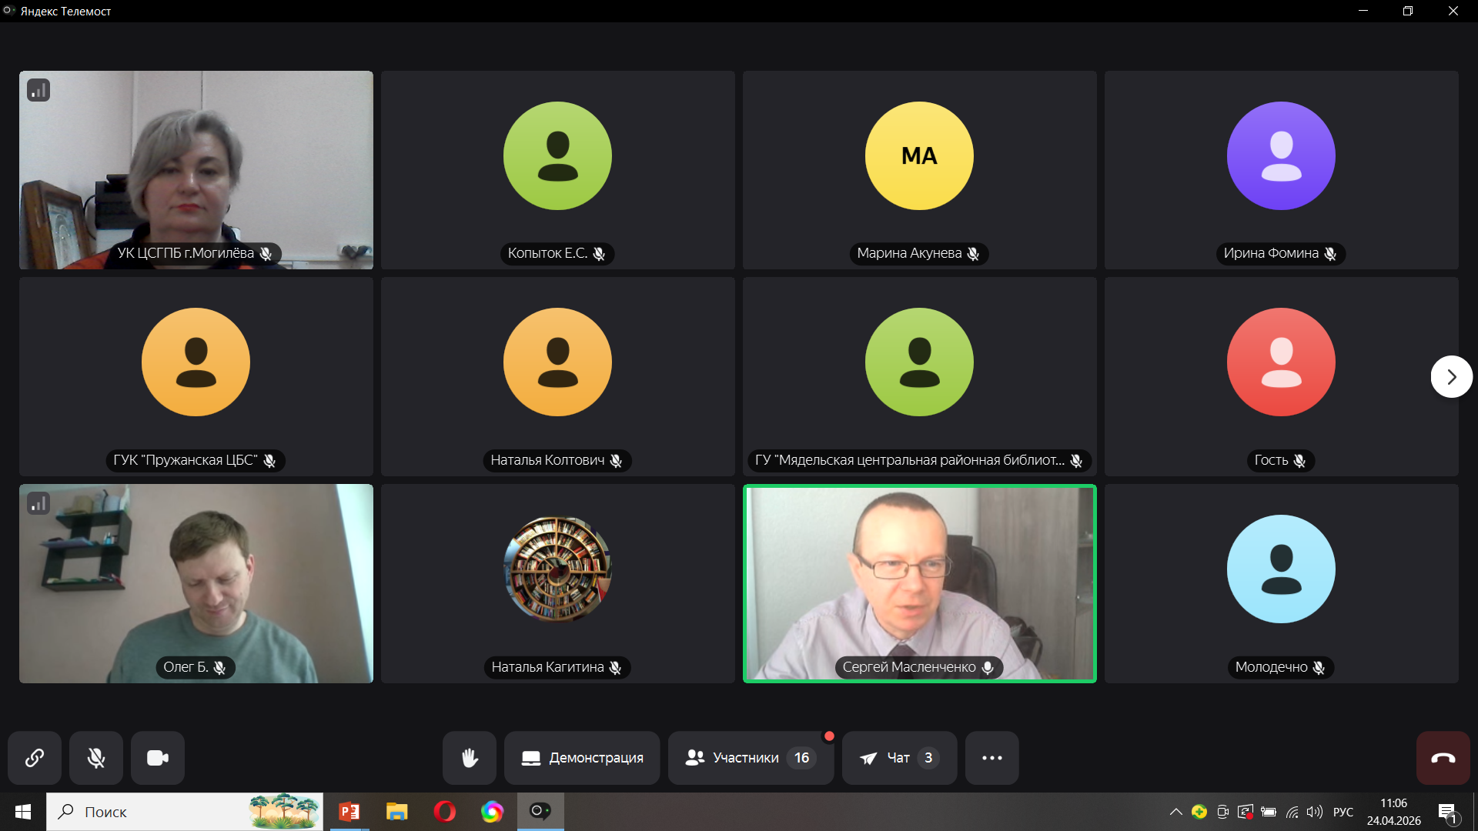
Task: Click connection quality icon on Олег Б. video
Action: (x=38, y=504)
